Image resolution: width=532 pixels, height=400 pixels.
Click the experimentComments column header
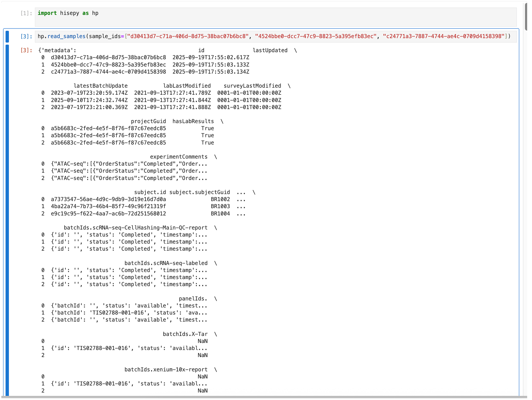[178, 157]
